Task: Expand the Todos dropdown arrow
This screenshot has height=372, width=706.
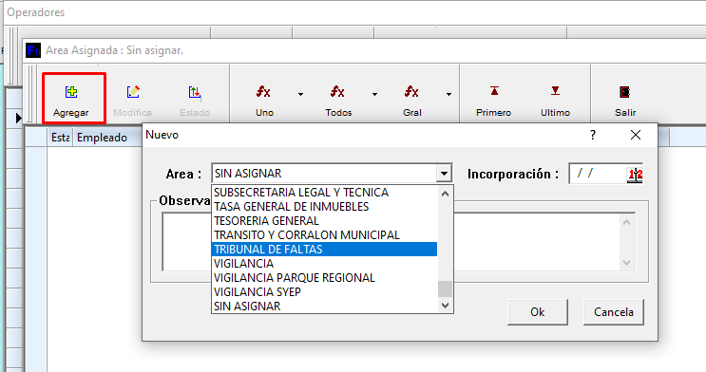Action: point(374,94)
